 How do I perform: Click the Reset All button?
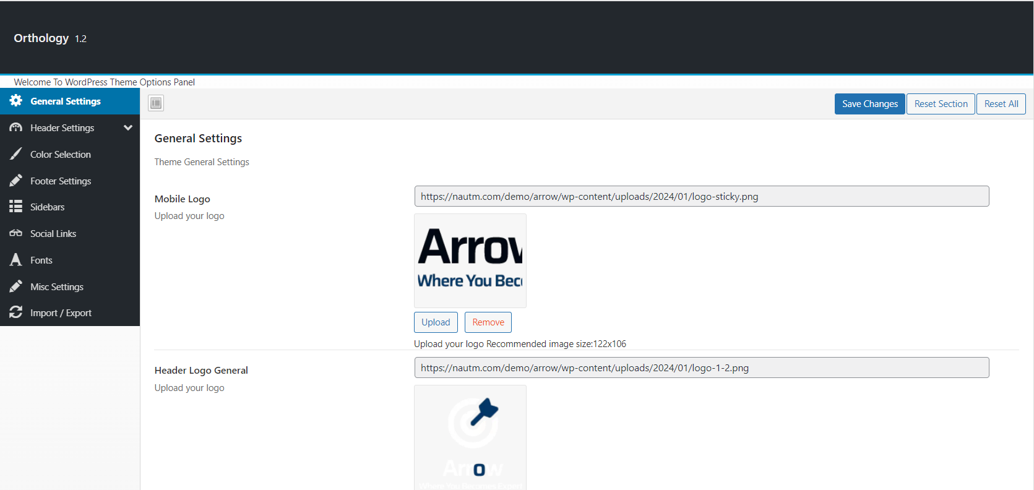(x=1001, y=104)
